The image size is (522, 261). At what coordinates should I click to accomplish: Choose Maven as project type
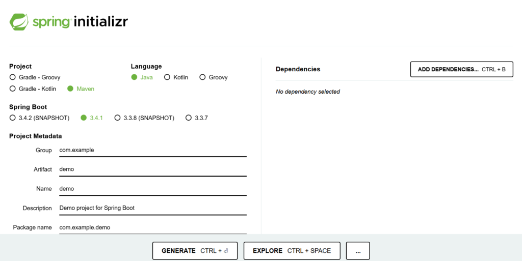click(x=81, y=89)
